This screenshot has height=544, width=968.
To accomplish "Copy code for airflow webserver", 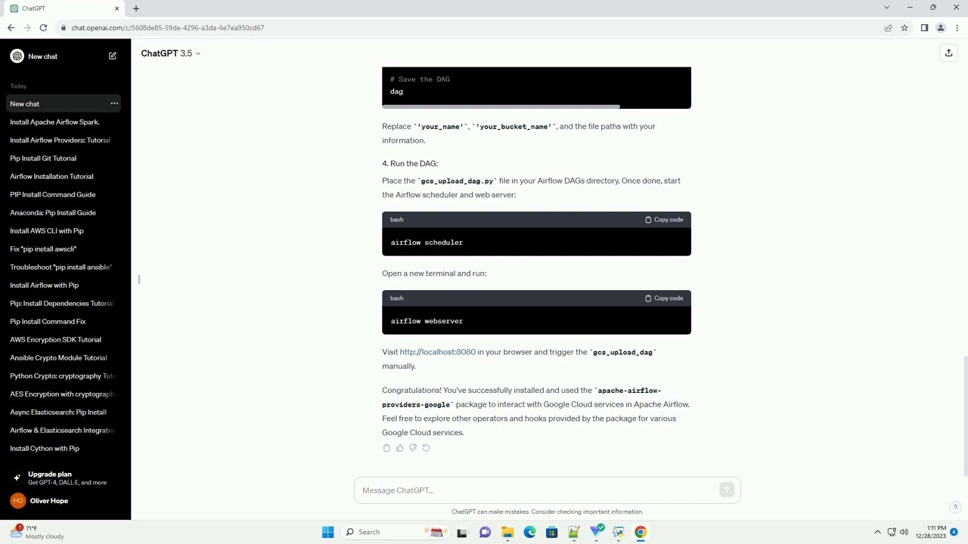I will click(x=664, y=298).
